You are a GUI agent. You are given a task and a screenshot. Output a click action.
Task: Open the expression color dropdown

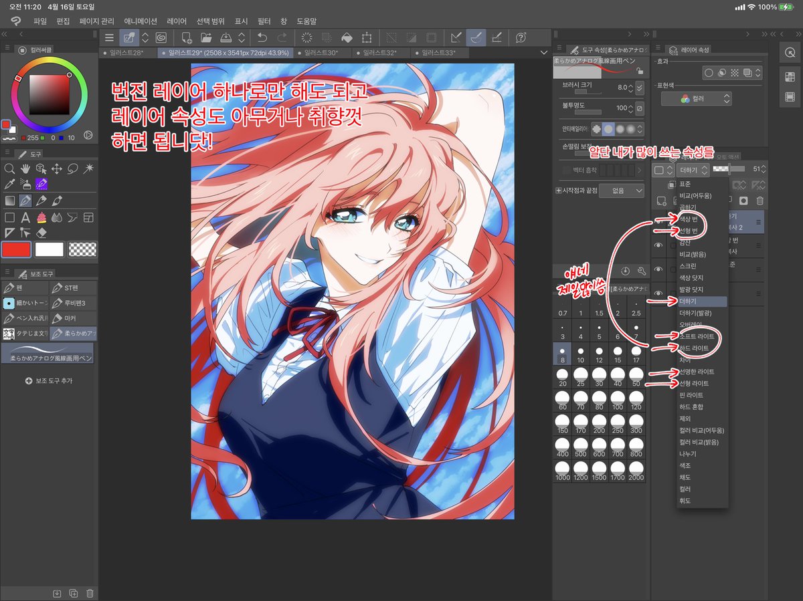click(696, 98)
